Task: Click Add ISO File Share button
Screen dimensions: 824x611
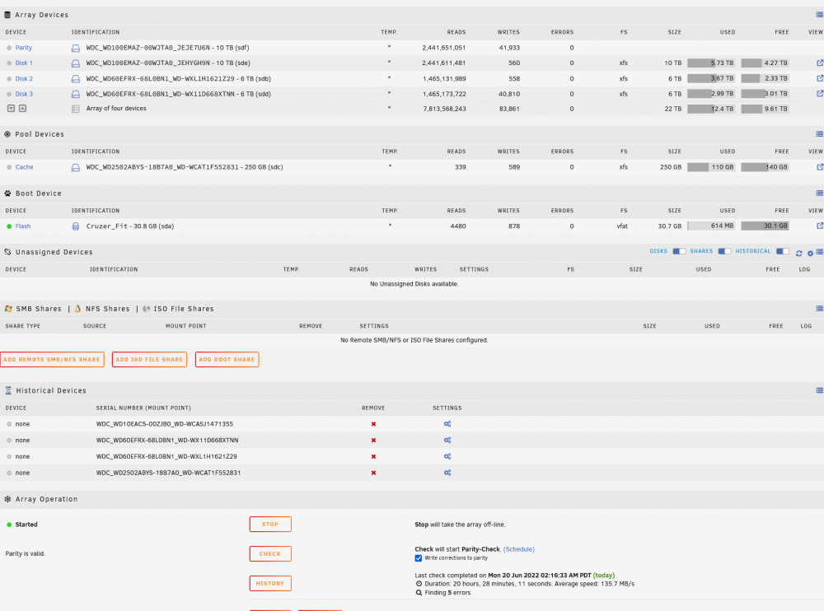Action: [x=149, y=360]
